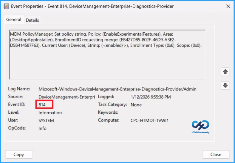
Task: Click the Event Properties title bar icon
Action: click(7, 6)
